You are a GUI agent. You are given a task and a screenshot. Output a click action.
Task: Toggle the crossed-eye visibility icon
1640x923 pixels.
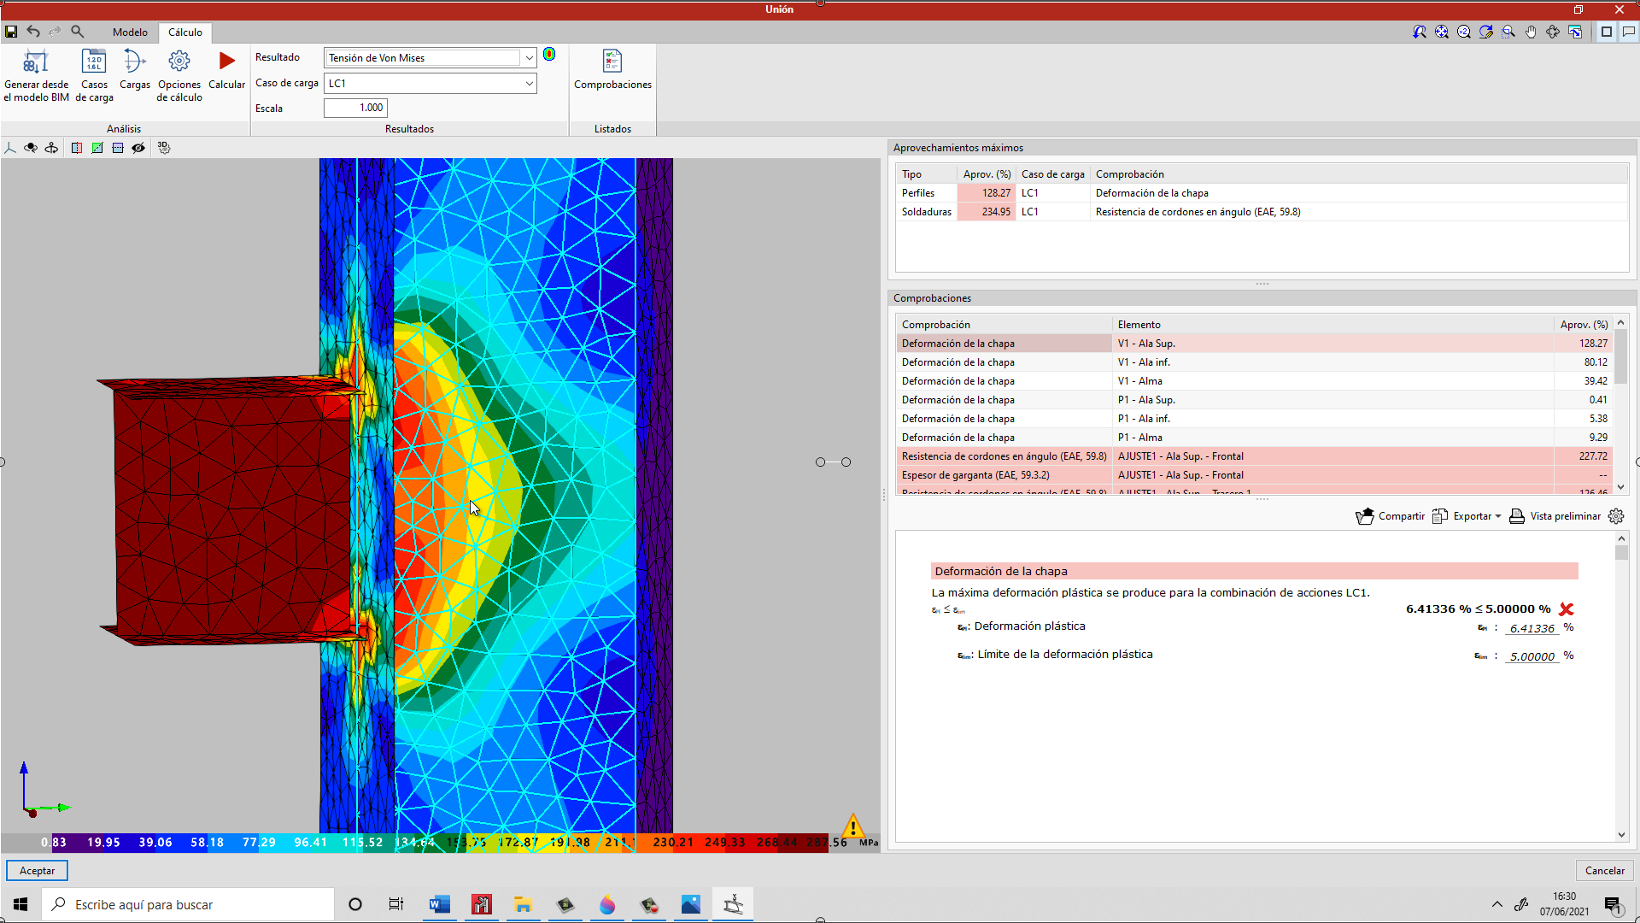[x=138, y=148]
